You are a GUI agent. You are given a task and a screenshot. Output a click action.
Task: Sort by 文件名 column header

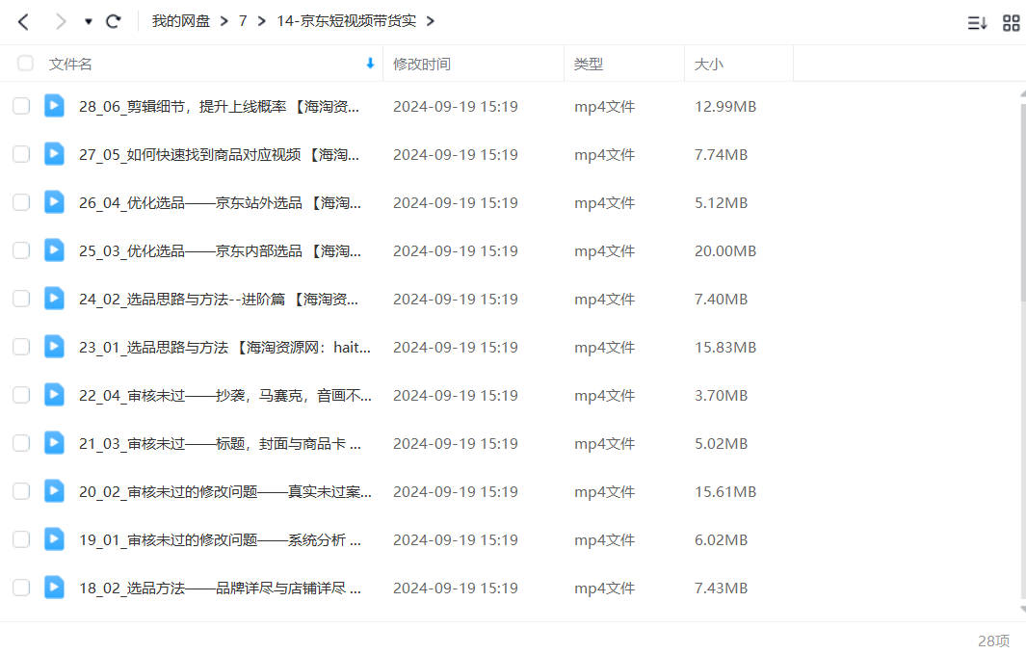click(70, 65)
